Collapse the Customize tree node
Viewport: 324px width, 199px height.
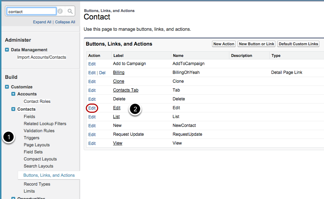[x=7, y=87]
